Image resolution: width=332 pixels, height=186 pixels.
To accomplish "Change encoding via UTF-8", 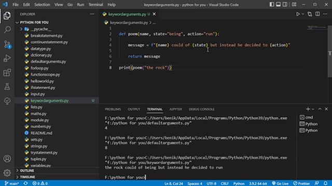I will 212,183.
